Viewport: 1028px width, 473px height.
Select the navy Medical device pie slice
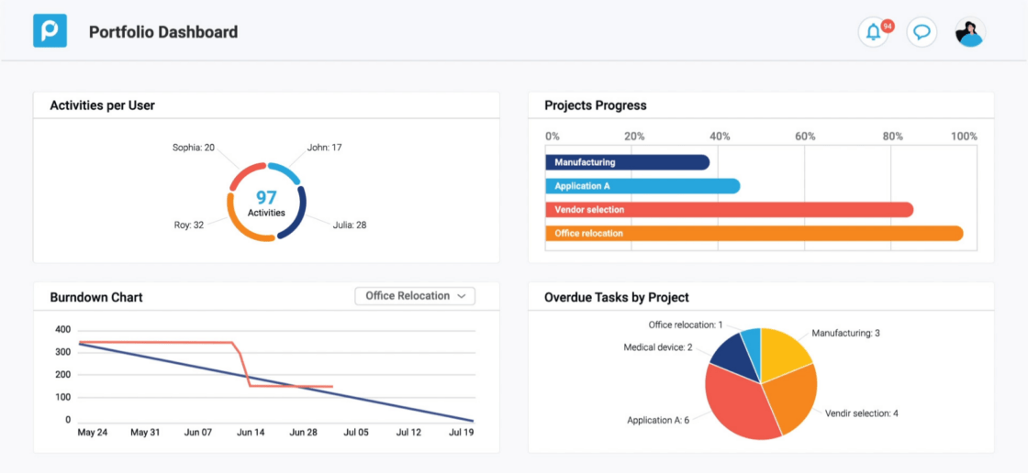tap(734, 359)
